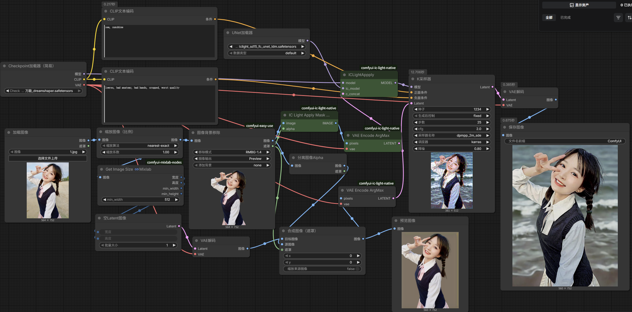The image size is (632, 312).
Task: Open the 采样器名称 dpmpp_2m_sde dropdown
Action: point(452,135)
